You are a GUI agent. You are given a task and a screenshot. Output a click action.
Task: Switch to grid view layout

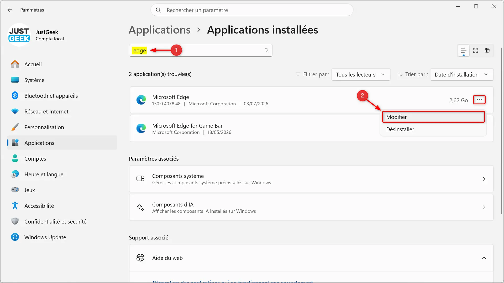475,50
